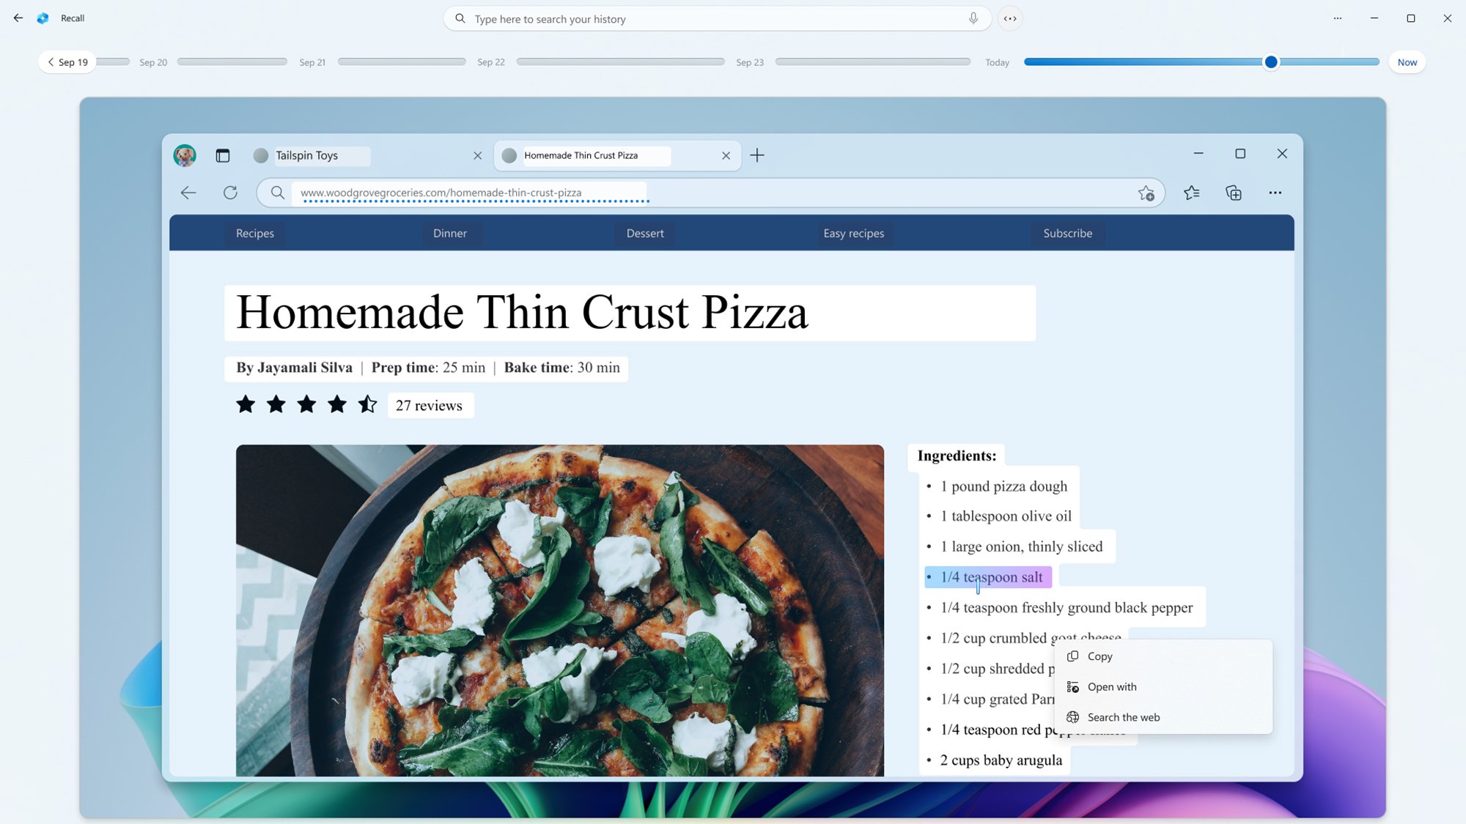Click the Recall back arrow
Image resolution: width=1466 pixels, height=824 pixels.
(18, 18)
